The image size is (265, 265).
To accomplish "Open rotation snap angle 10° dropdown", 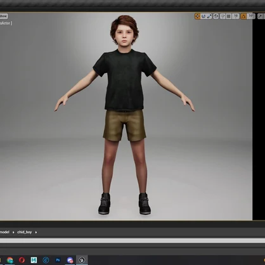I will pos(251,16).
